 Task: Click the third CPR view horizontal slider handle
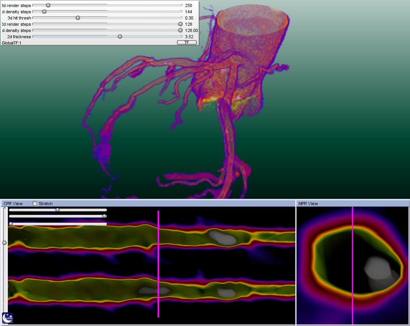[x=11, y=224]
